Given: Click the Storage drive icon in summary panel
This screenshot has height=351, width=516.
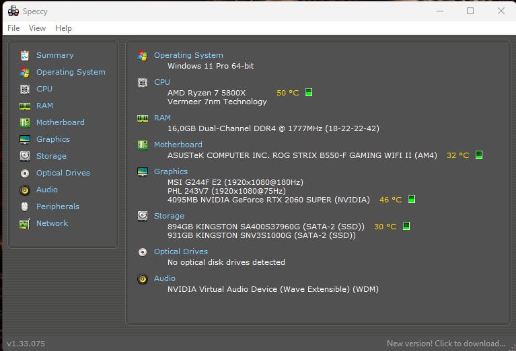Looking at the screenshot, I should [143, 216].
